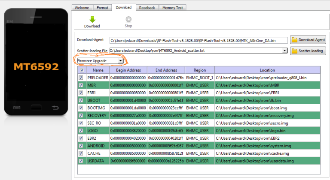The height and width of the screenshot is (180, 330).
Task: Switch to the Readback tab
Action: (147, 8)
